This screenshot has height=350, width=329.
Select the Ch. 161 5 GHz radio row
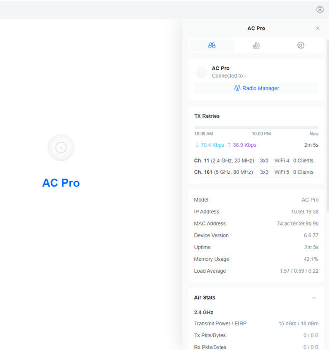coord(256,172)
